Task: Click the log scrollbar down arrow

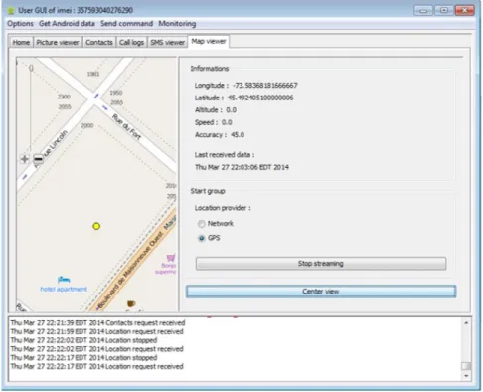Action: pos(466,376)
